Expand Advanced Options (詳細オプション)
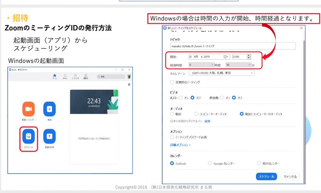The width and height of the screenshot is (321, 193). coord(180,145)
